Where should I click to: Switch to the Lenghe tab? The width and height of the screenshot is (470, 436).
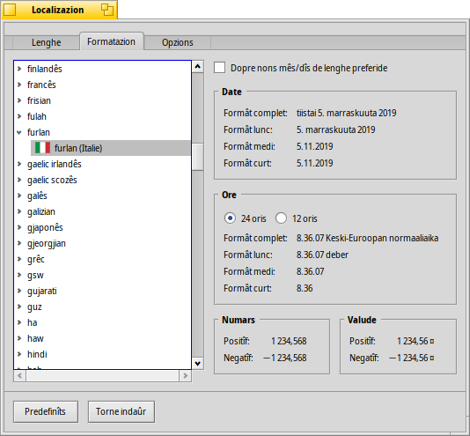pyautogui.click(x=46, y=42)
